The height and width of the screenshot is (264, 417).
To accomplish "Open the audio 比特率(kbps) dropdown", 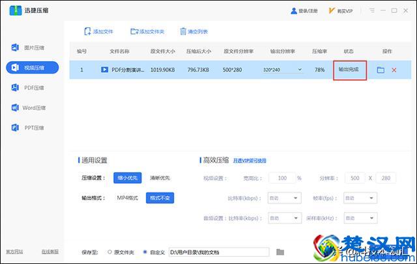I will coord(284,218).
